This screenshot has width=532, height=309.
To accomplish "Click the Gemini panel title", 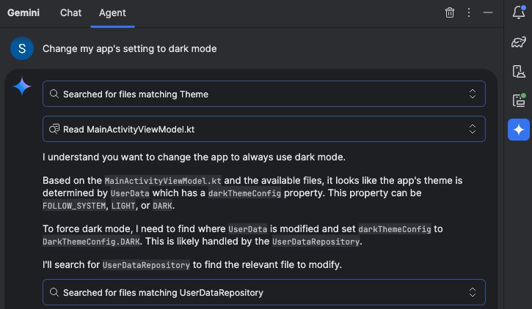I will click(x=23, y=12).
